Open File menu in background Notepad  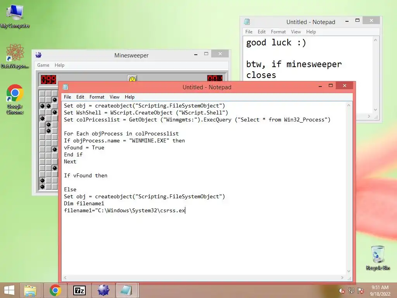coord(249,32)
